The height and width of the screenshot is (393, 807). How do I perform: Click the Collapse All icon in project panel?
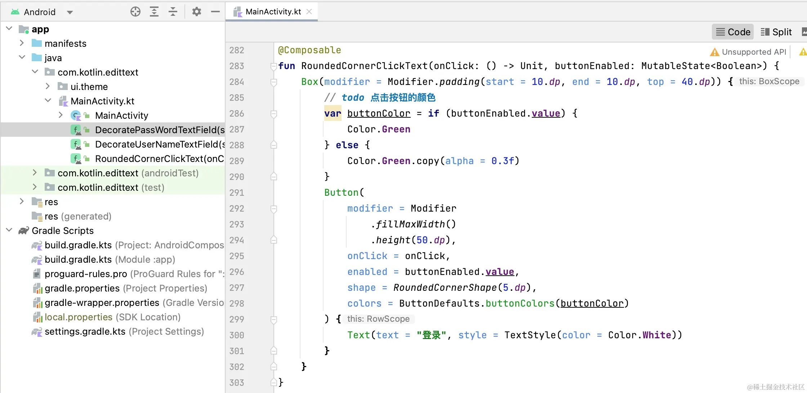(173, 12)
